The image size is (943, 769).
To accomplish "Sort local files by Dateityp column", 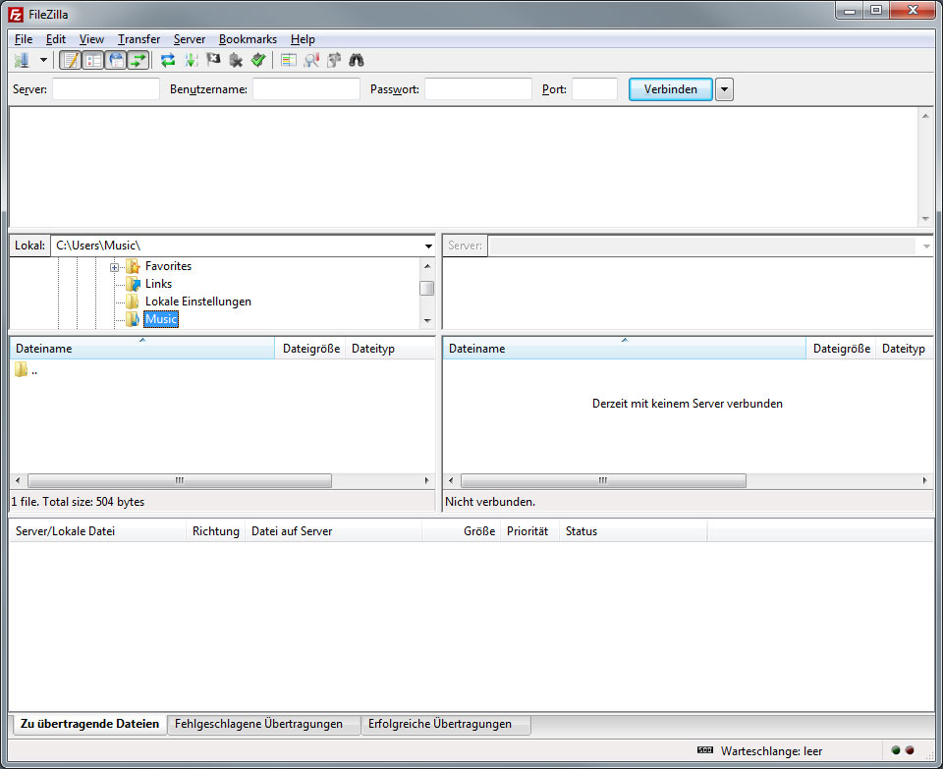I will point(390,348).
